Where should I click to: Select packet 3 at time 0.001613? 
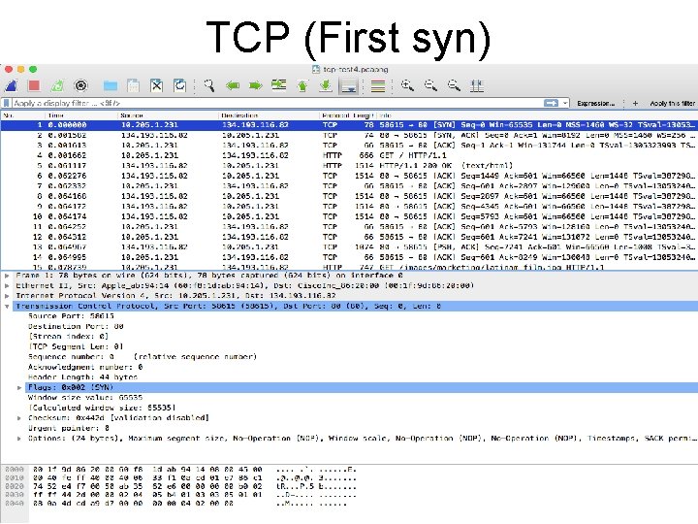(x=349, y=146)
